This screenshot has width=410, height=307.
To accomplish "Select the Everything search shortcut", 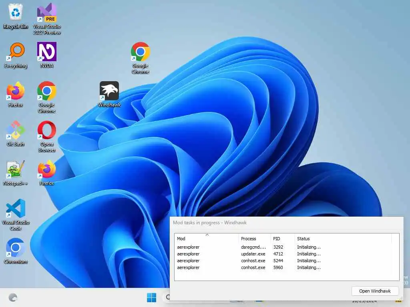I will pos(16,55).
